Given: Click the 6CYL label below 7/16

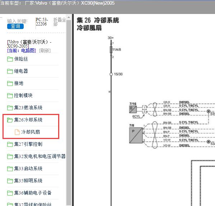Looking at the screenshot, I should 136,116.
